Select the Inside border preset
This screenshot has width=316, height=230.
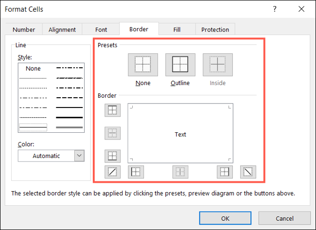pyautogui.click(x=217, y=64)
